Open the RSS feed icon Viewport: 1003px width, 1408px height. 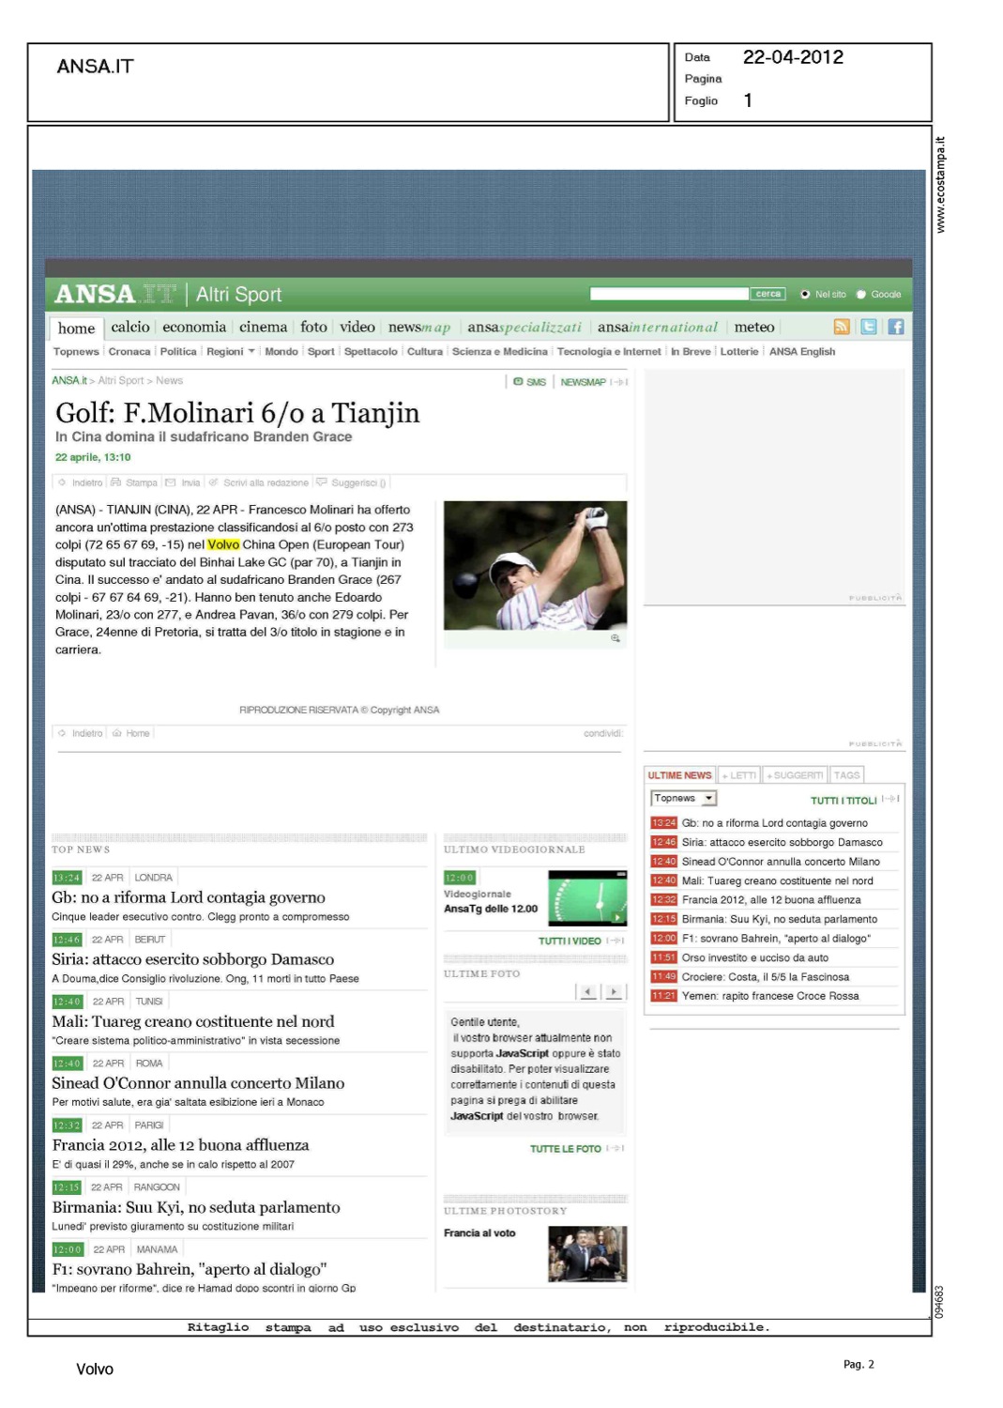click(x=842, y=327)
